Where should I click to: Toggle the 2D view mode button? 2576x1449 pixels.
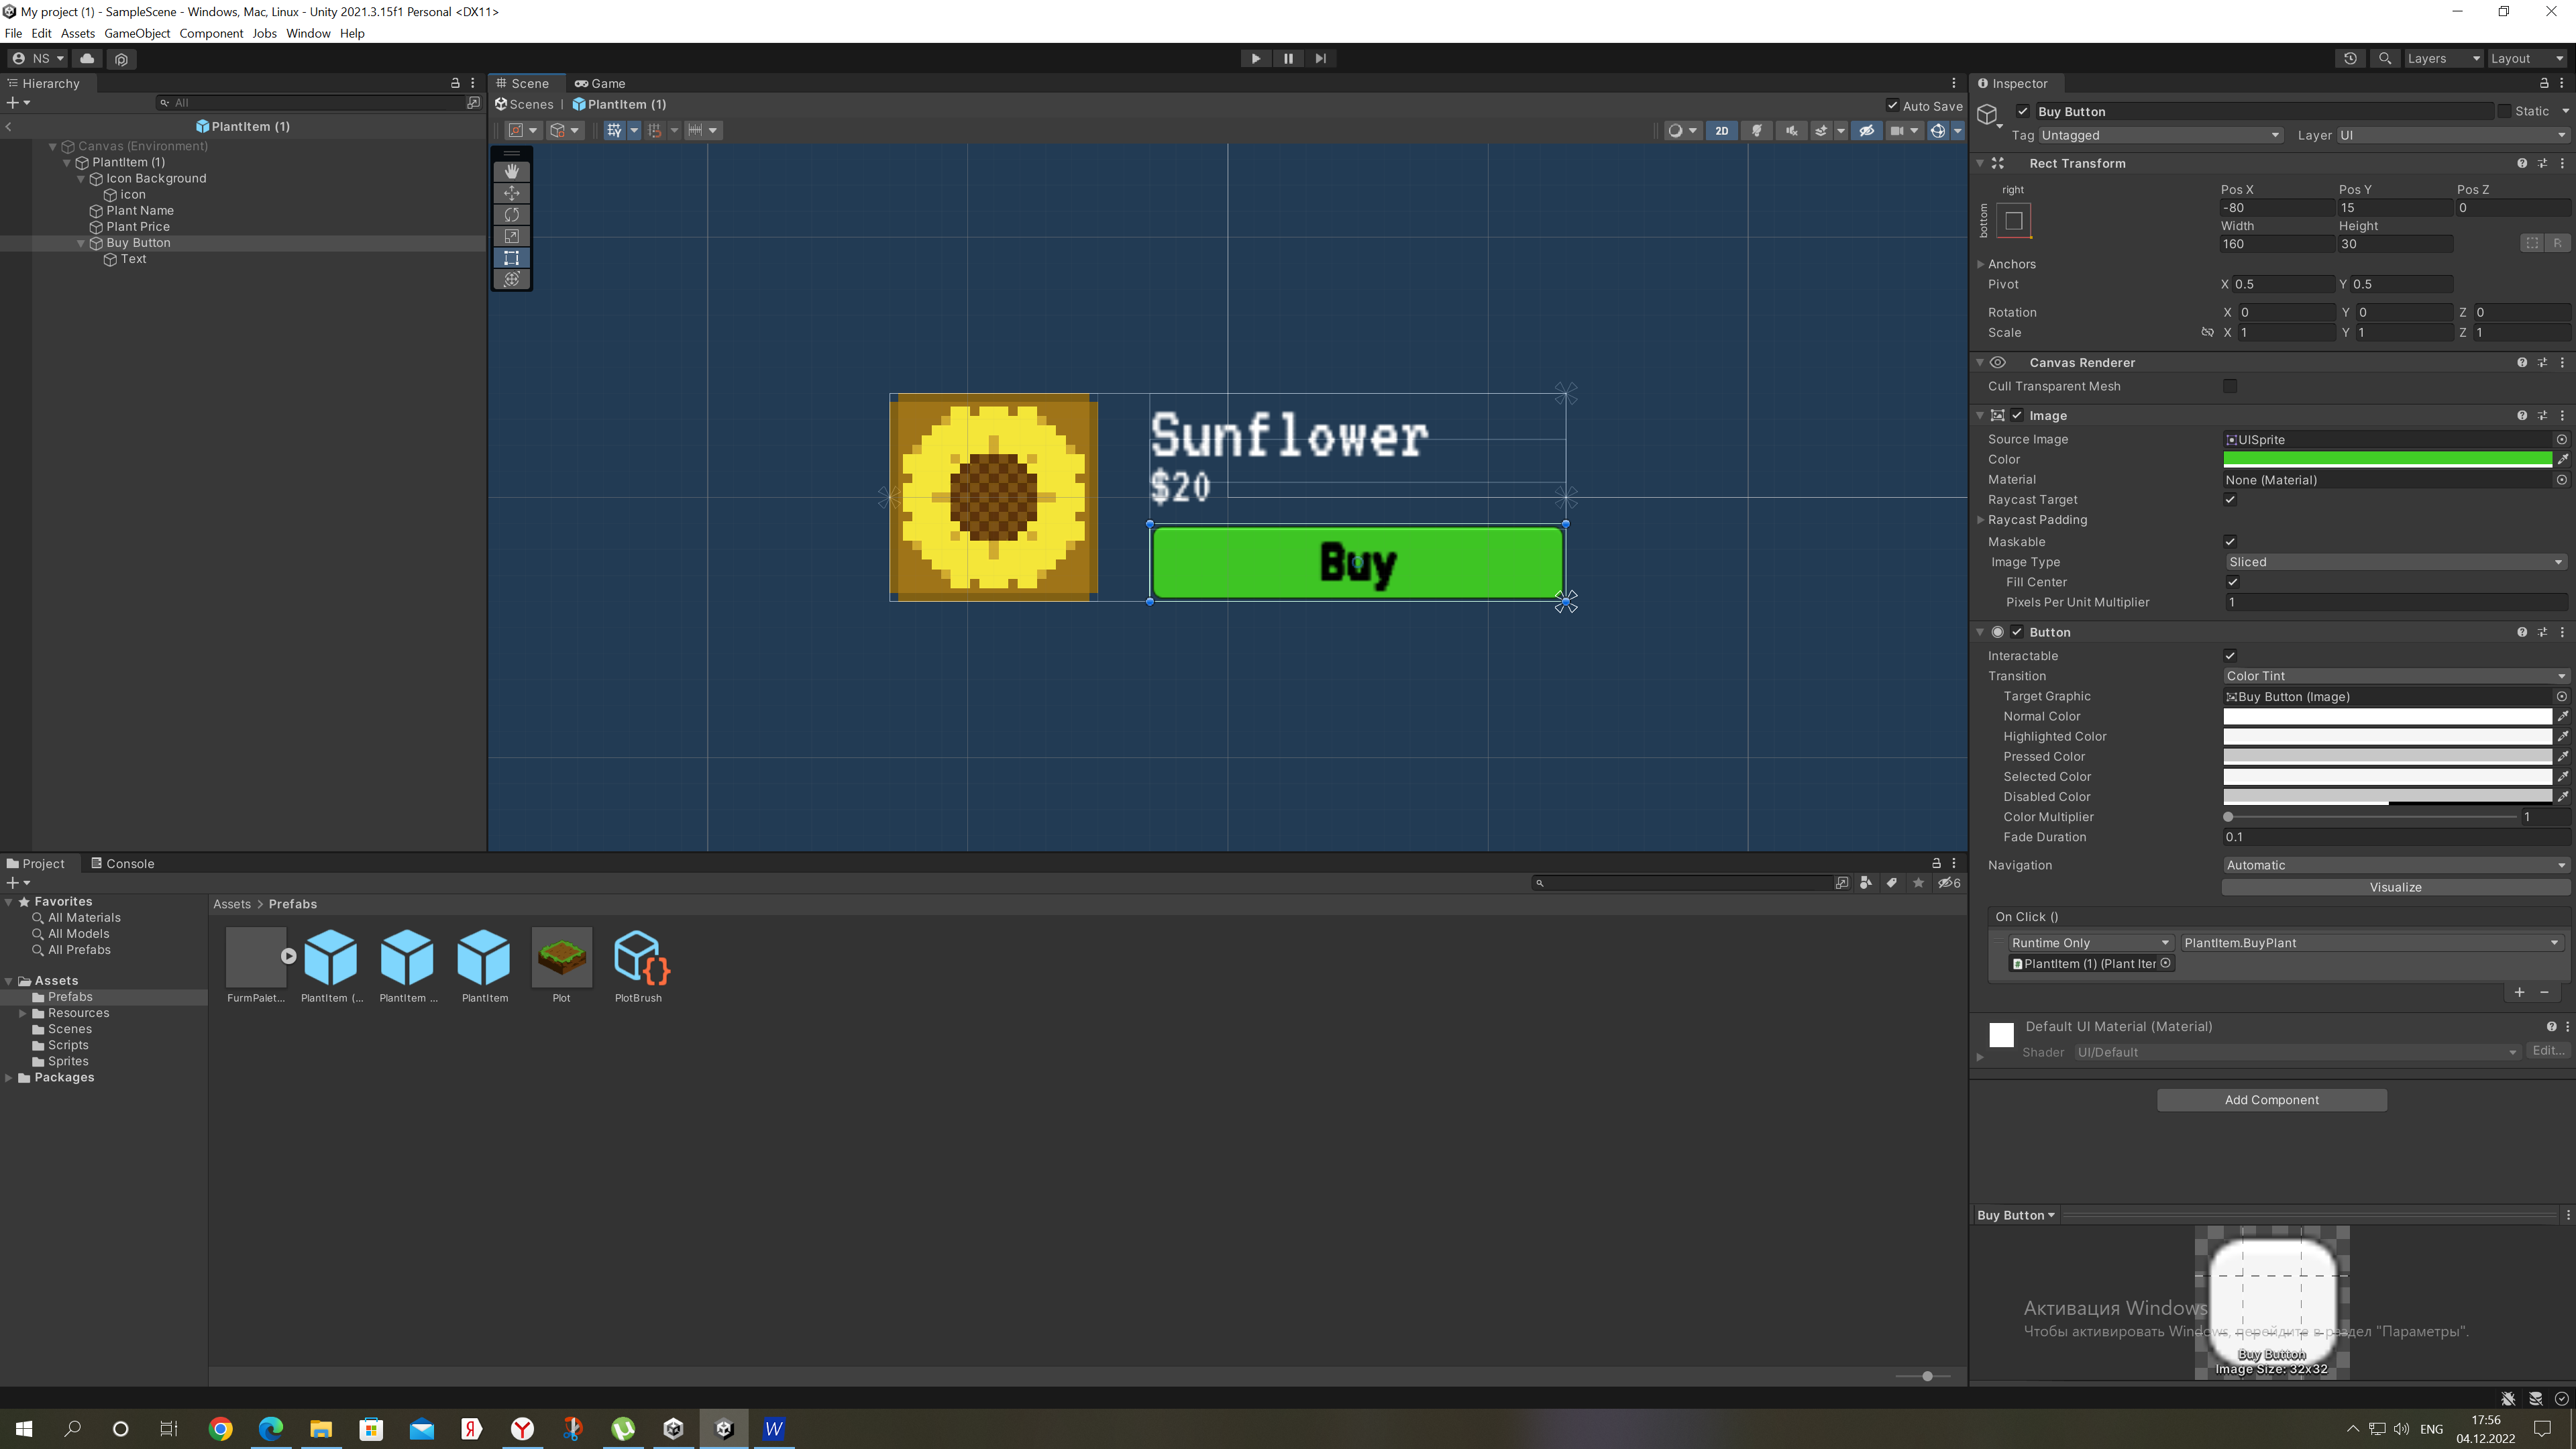(x=1721, y=131)
